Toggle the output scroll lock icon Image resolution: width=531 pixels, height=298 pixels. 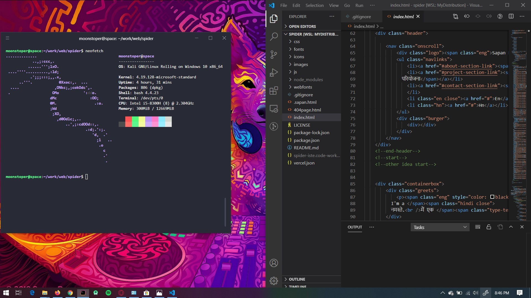point(489,227)
